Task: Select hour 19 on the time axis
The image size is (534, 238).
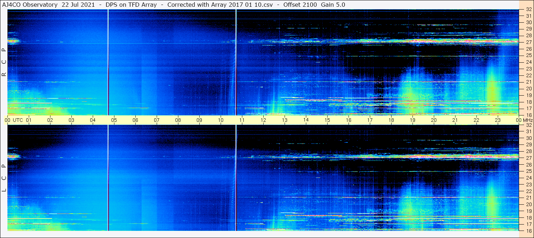Action: click(x=412, y=120)
